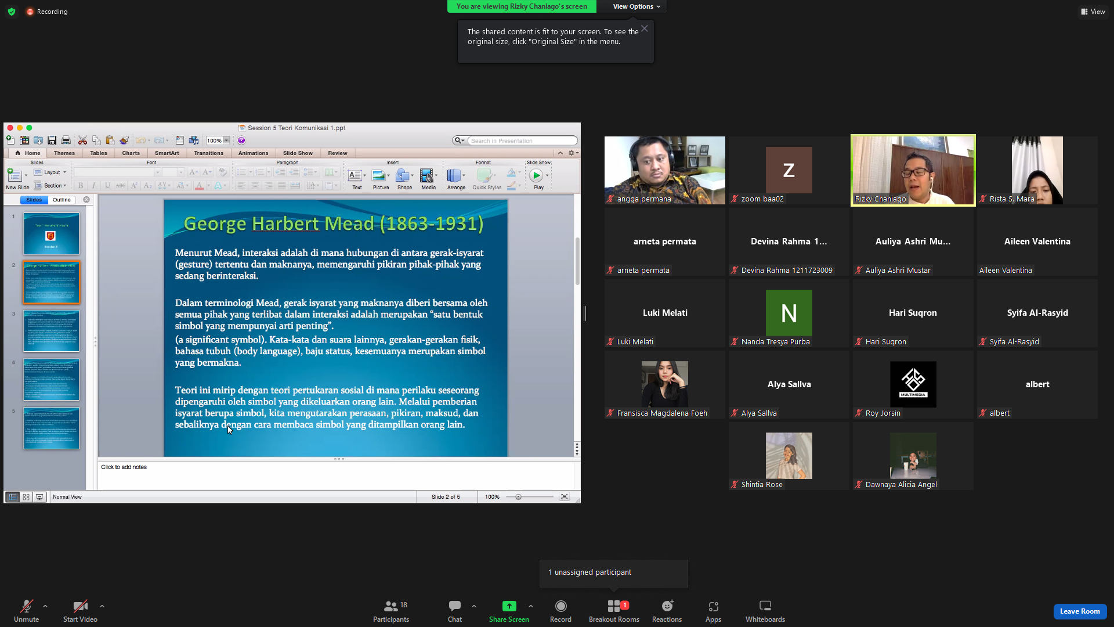The image size is (1114, 627).
Task: Open the Layout dropdown in Slides group
Action: coord(50,172)
